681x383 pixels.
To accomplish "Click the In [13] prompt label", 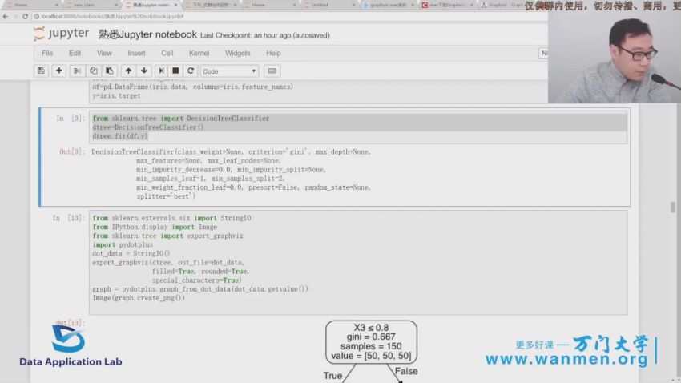I will [x=68, y=218].
